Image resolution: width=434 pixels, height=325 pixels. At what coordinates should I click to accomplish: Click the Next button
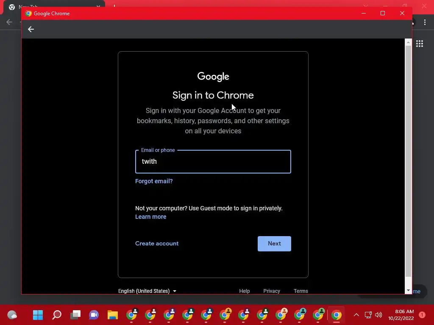tap(274, 243)
